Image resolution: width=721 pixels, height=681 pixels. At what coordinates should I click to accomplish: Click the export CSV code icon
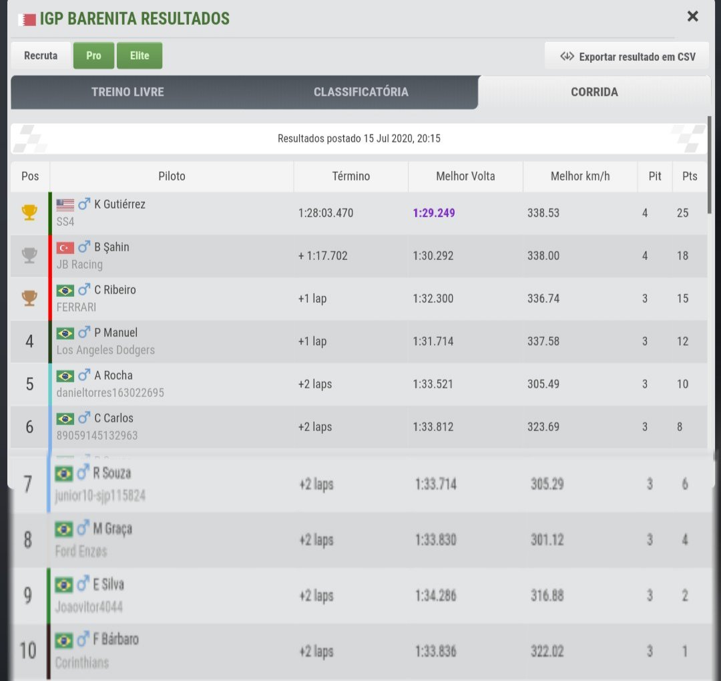tap(567, 56)
